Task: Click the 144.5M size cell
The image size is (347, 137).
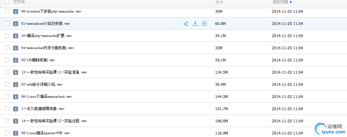Action: [221, 97]
